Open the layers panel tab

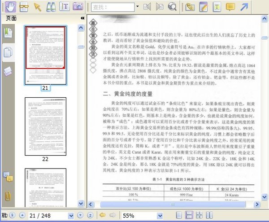[x=8, y=71]
